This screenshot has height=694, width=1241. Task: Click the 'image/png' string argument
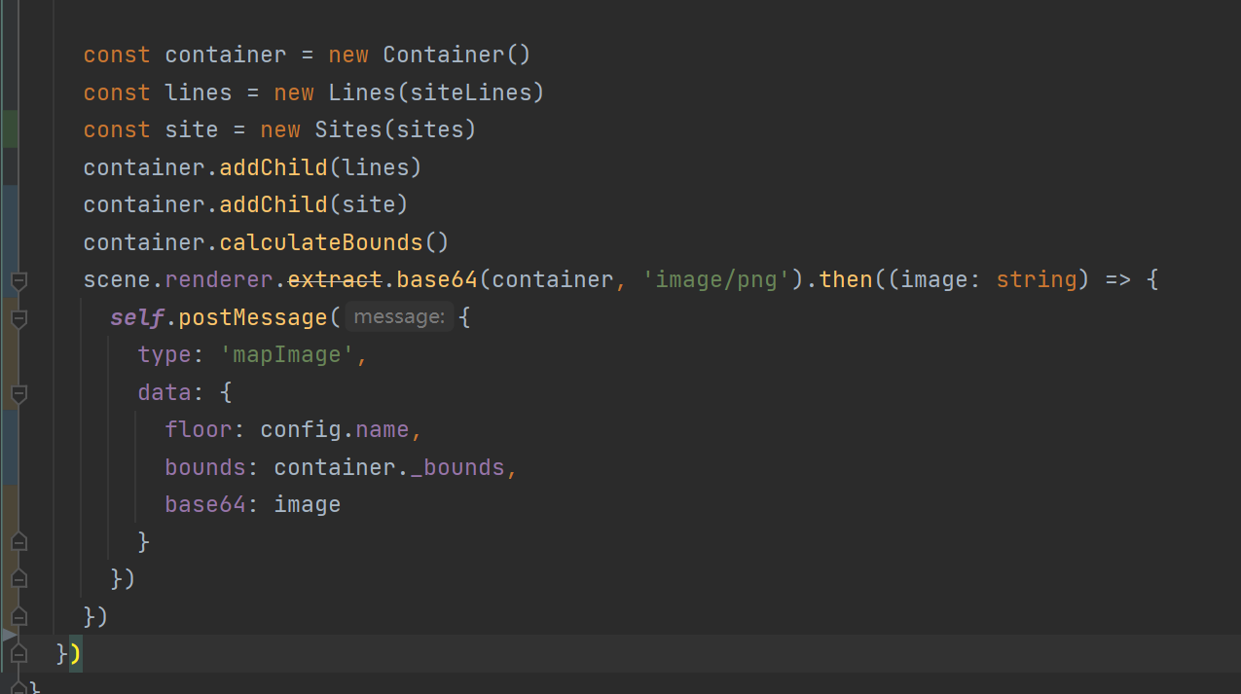click(716, 278)
